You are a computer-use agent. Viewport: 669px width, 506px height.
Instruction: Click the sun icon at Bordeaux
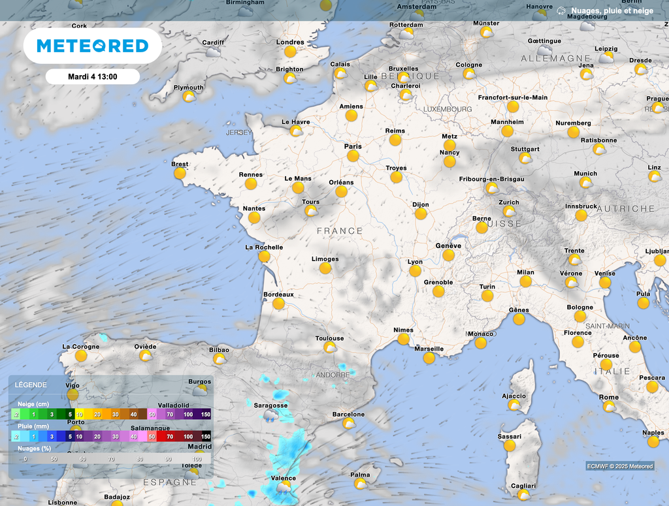278,304
